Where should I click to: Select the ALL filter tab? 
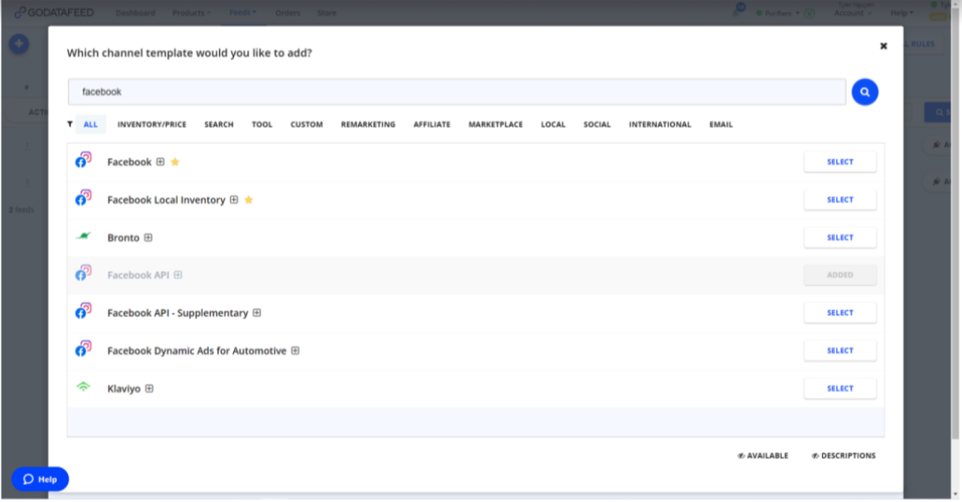click(x=91, y=125)
